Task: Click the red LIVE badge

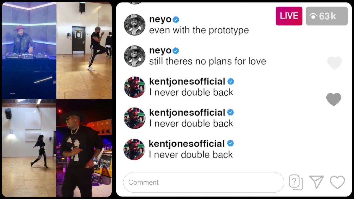Action: point(289,16)
